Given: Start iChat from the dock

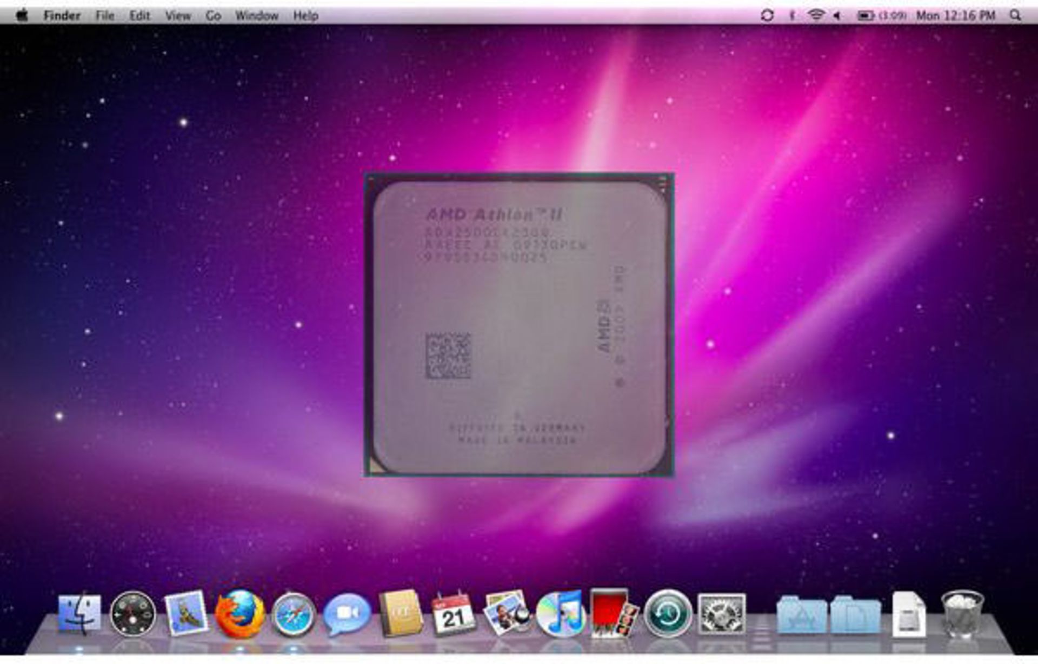Looking at the screenshot, I should (347, 614).
